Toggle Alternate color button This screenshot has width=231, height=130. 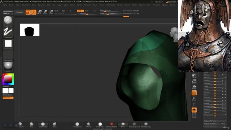(x=8, y=98)
